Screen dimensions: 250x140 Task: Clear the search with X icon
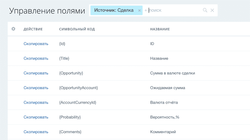click(212, 10)
